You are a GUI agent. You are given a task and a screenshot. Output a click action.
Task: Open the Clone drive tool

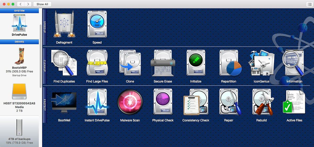point(130,64)
